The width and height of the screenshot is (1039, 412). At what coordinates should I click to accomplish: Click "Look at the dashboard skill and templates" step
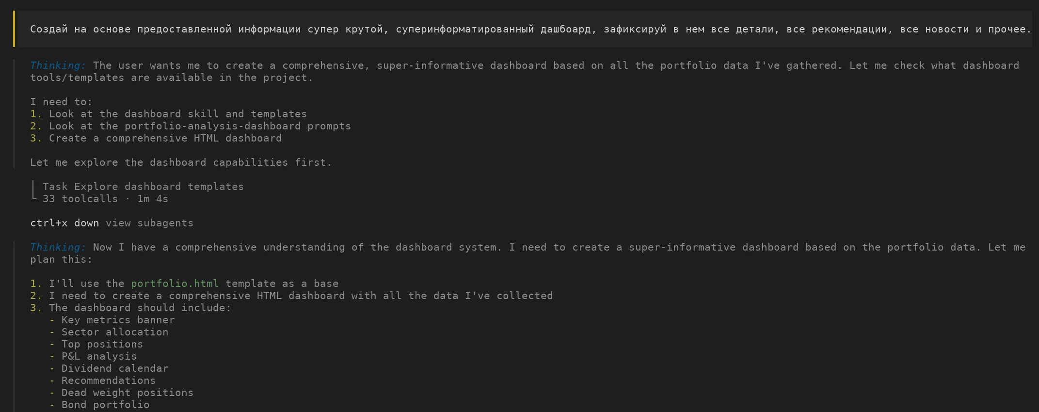click(177, 114)
